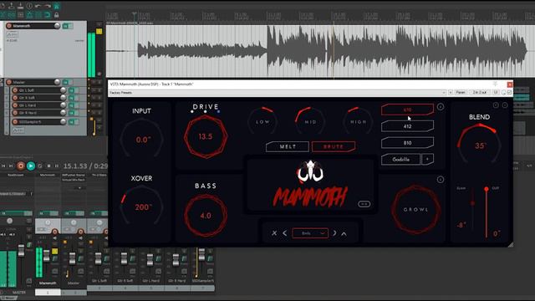
Task: Select the 810 cabinet button
Action: tap(407, 143)
